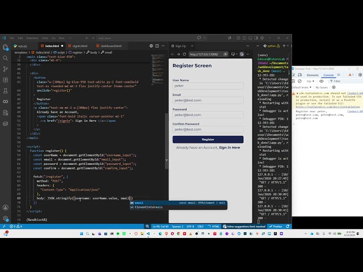
Task: Click the Confirm Password input field
Action: pyautogui.click(x=208, y=130)
